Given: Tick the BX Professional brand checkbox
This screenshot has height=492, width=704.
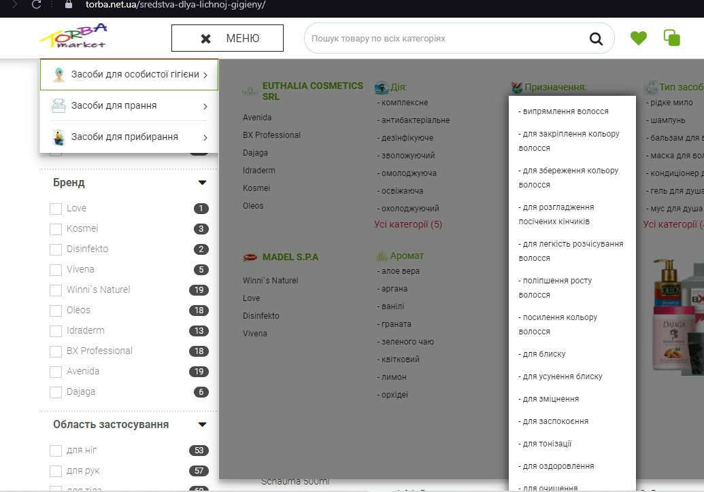Looking at the screenshot, I should [56, 351].
